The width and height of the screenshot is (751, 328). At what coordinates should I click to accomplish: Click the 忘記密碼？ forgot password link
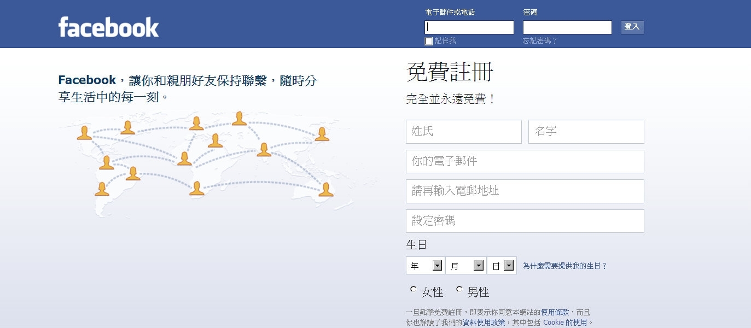[x=539, y=41]
